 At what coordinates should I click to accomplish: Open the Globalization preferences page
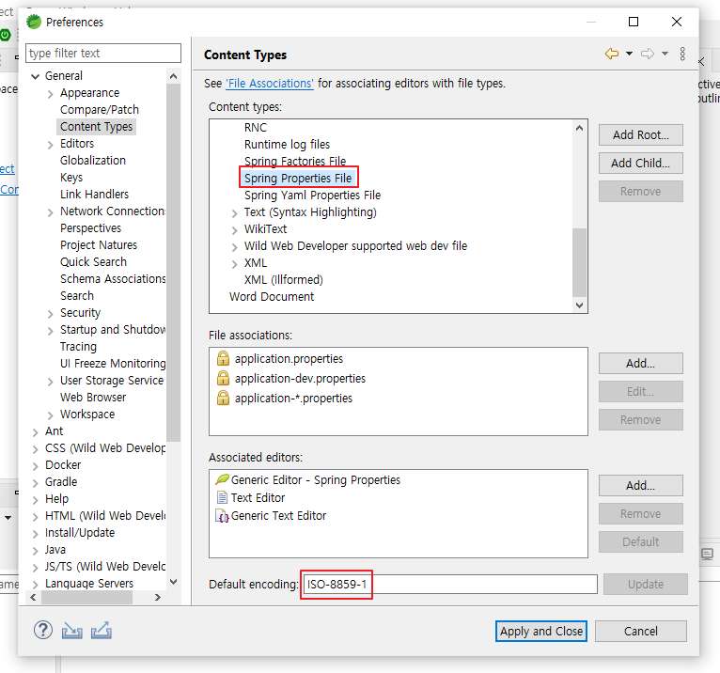93,160
